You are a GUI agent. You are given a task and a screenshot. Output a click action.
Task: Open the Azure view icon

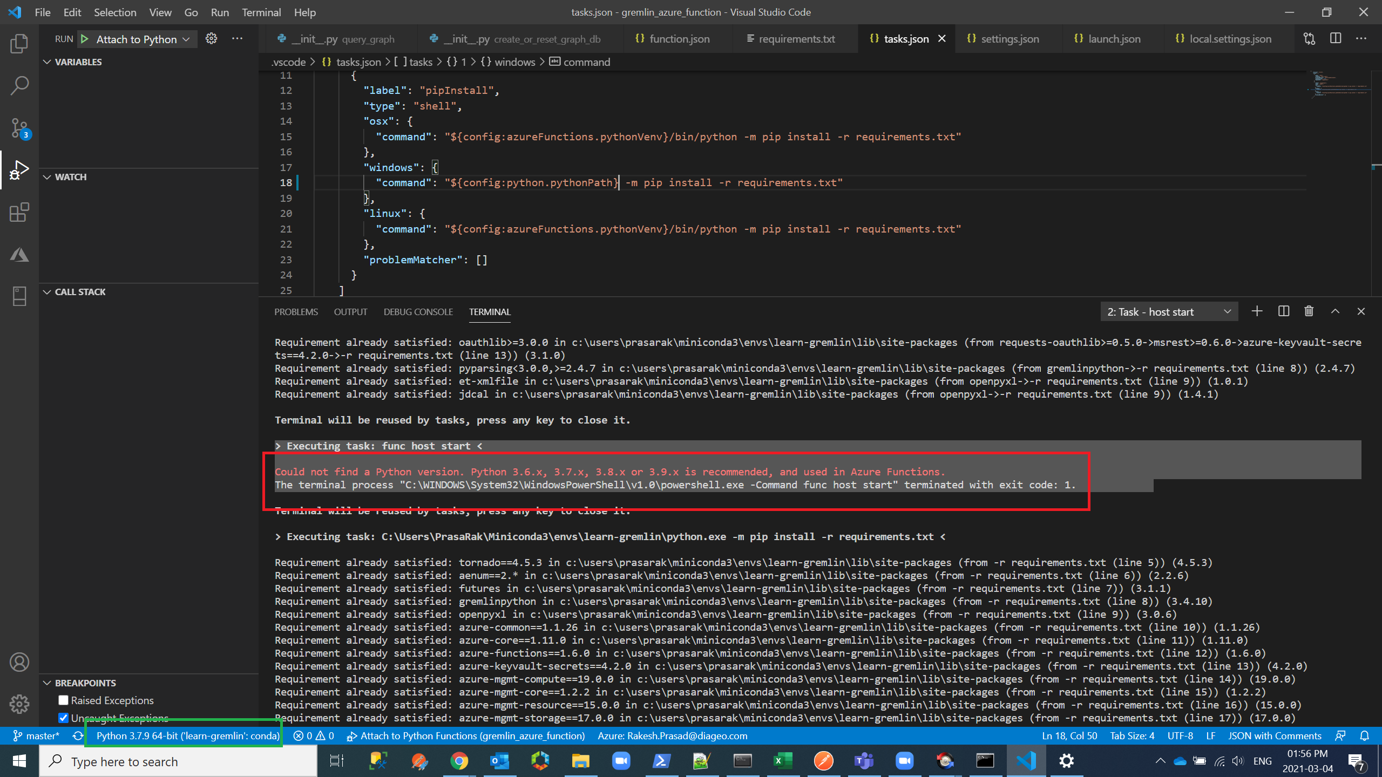click(x=19, y=255)
